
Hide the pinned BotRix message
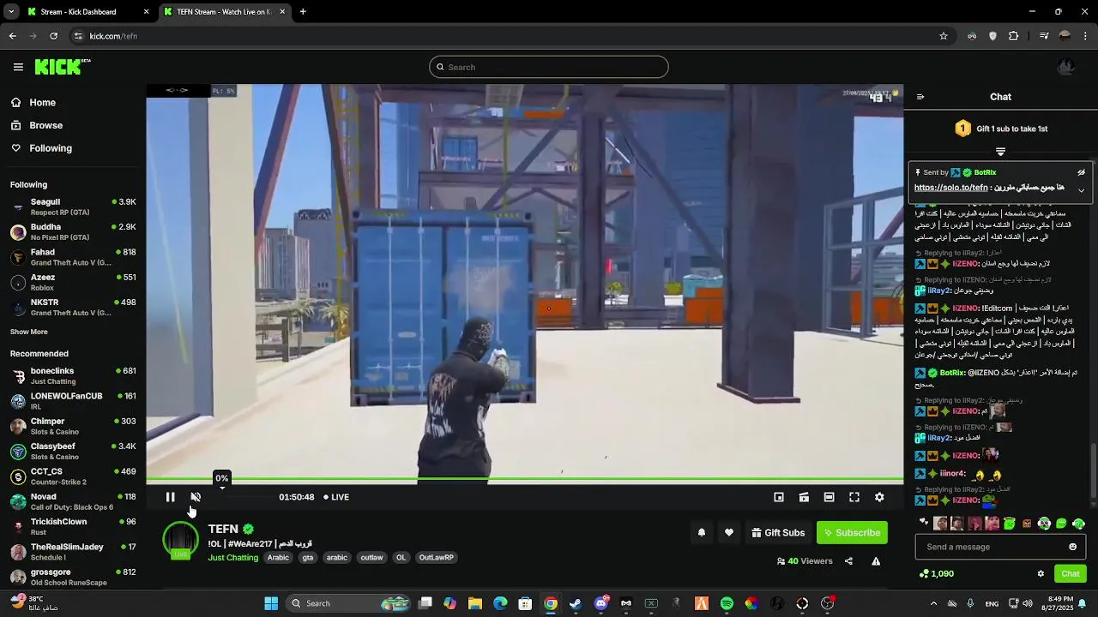(x=1081, y=172)
